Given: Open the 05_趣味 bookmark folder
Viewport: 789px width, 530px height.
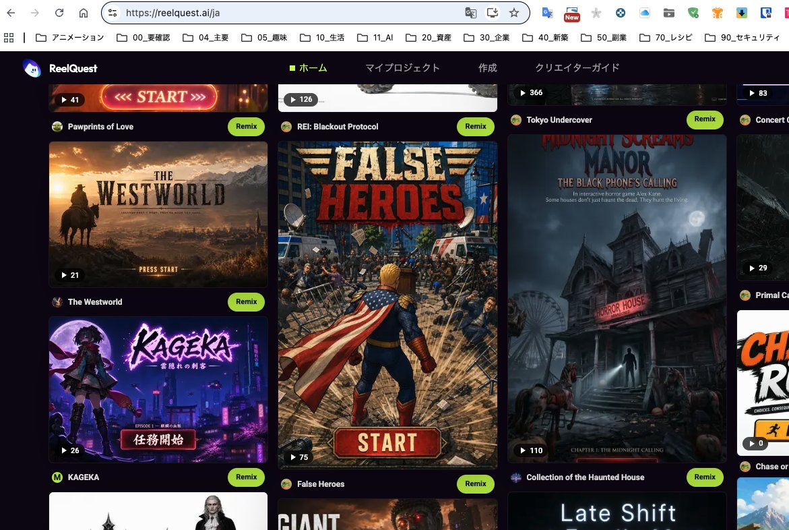Looking at the screenshot, I should tap(264, 37).
